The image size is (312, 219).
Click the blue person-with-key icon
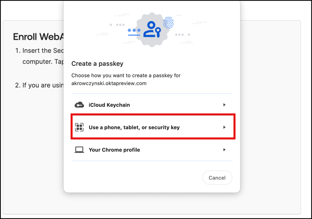click(151, 30)
